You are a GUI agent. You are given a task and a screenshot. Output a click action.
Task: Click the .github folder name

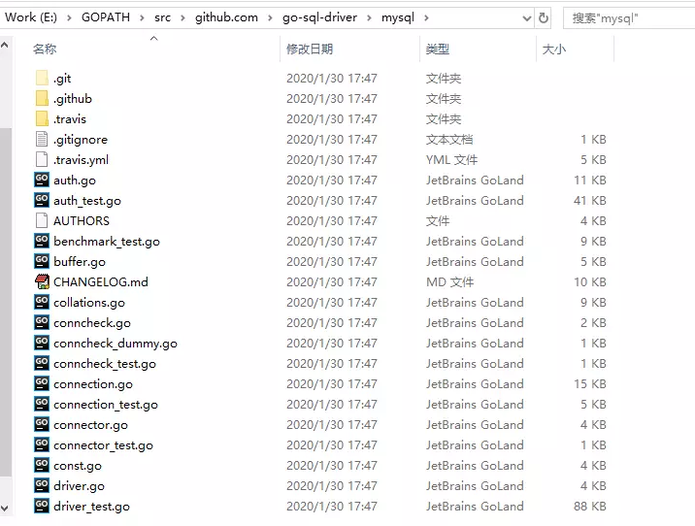pyautogui.click(x=72, y=99)
